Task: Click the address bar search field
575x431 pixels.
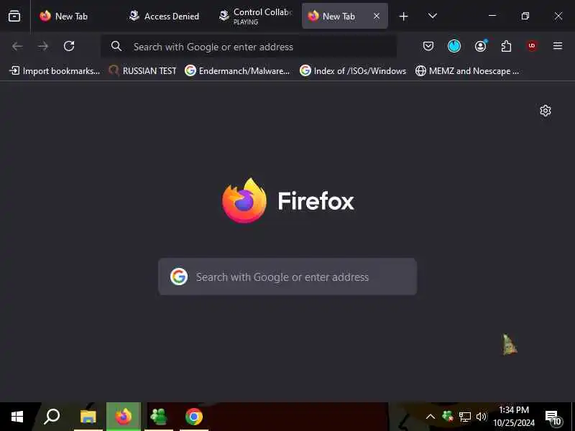Action: click(x=249, y=47)
